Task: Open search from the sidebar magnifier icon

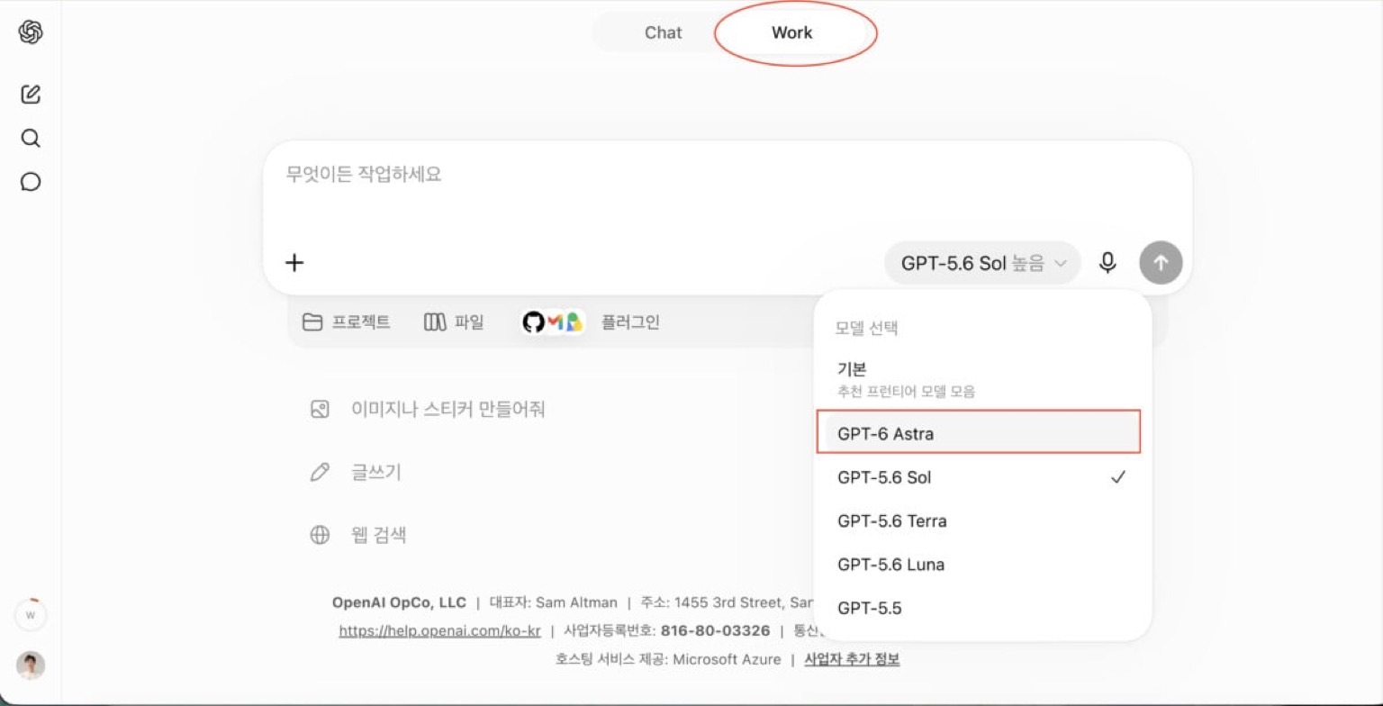Action: coord(31,138)
